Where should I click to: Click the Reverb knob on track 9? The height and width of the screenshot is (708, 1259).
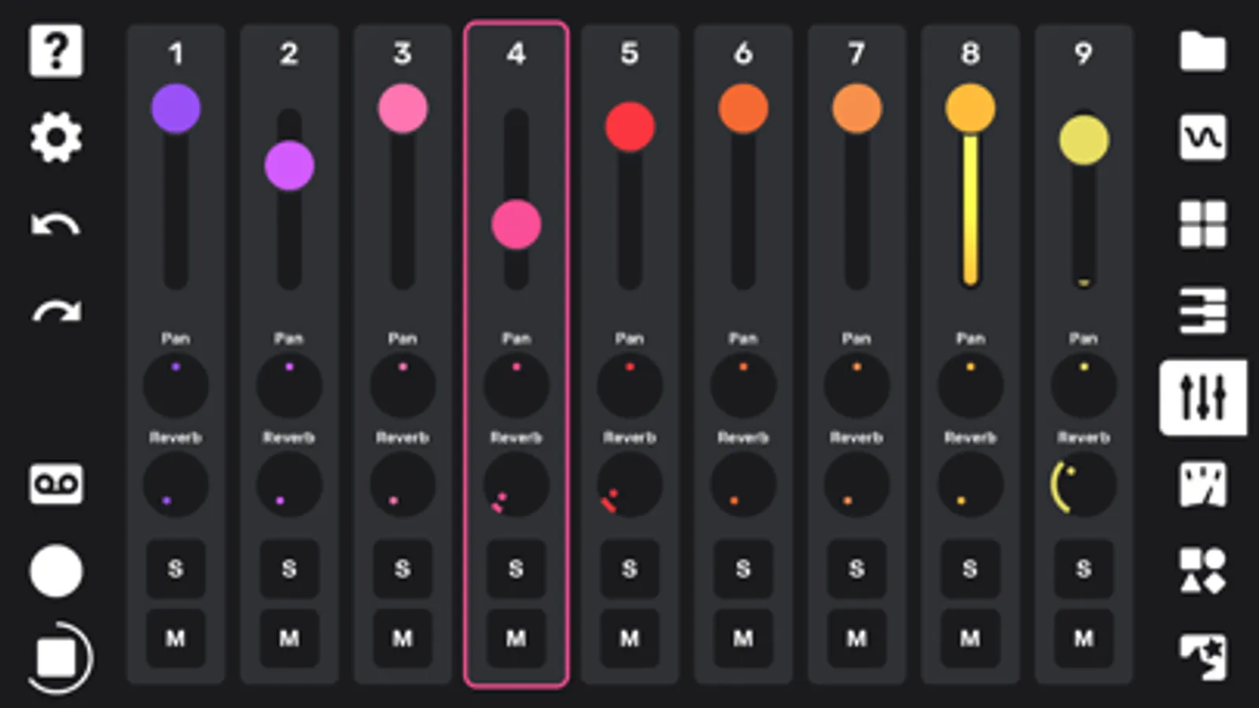coord(1083,485)
